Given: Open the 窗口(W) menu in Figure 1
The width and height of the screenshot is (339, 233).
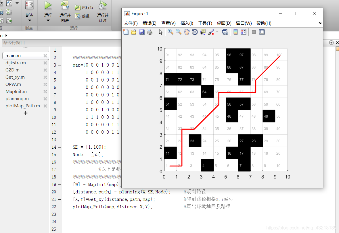Looking at the screenshot, I should (244, 23).
